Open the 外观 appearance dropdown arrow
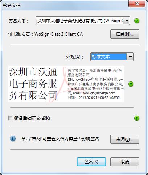The image size is (148, 175). 130,57
